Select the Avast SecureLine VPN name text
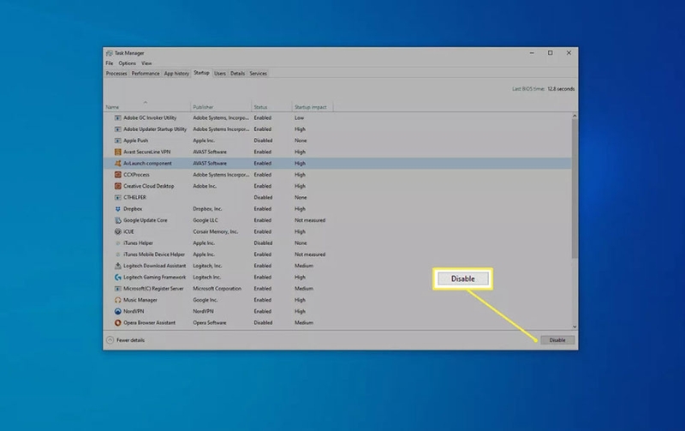 click(x=146, y=152)
